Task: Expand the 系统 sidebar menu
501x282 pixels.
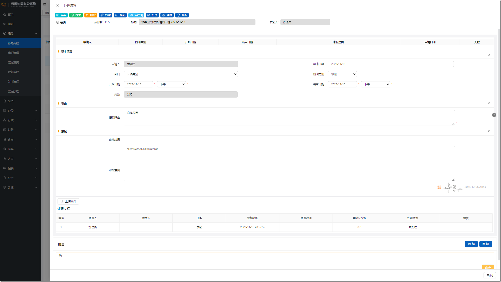Action: tap(21, 188)
